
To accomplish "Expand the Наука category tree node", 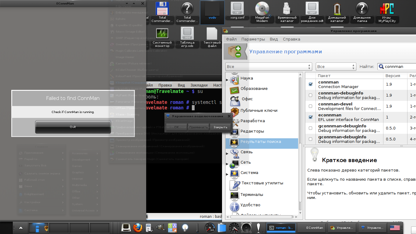I will pyautogui.click(x=227, y=80).
